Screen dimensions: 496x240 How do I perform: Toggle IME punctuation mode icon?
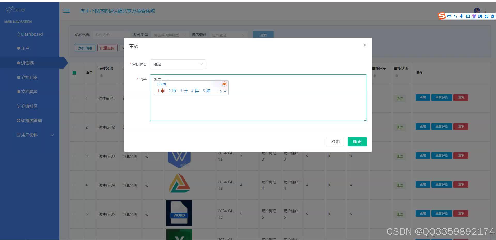[x=455, y=16]
